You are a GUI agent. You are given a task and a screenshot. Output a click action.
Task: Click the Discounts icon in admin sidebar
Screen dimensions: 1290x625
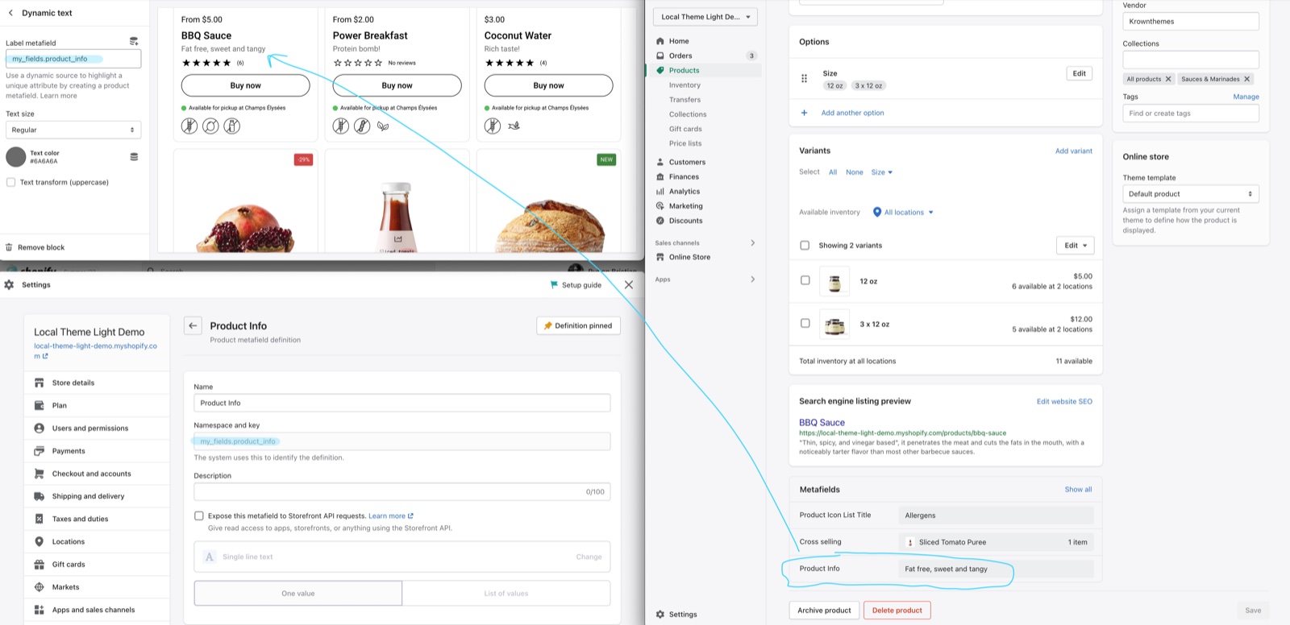(660, 221)
